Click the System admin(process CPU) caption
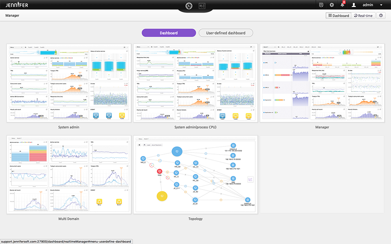Viewport: 391px width, 244px height. [x=195, y=127]
